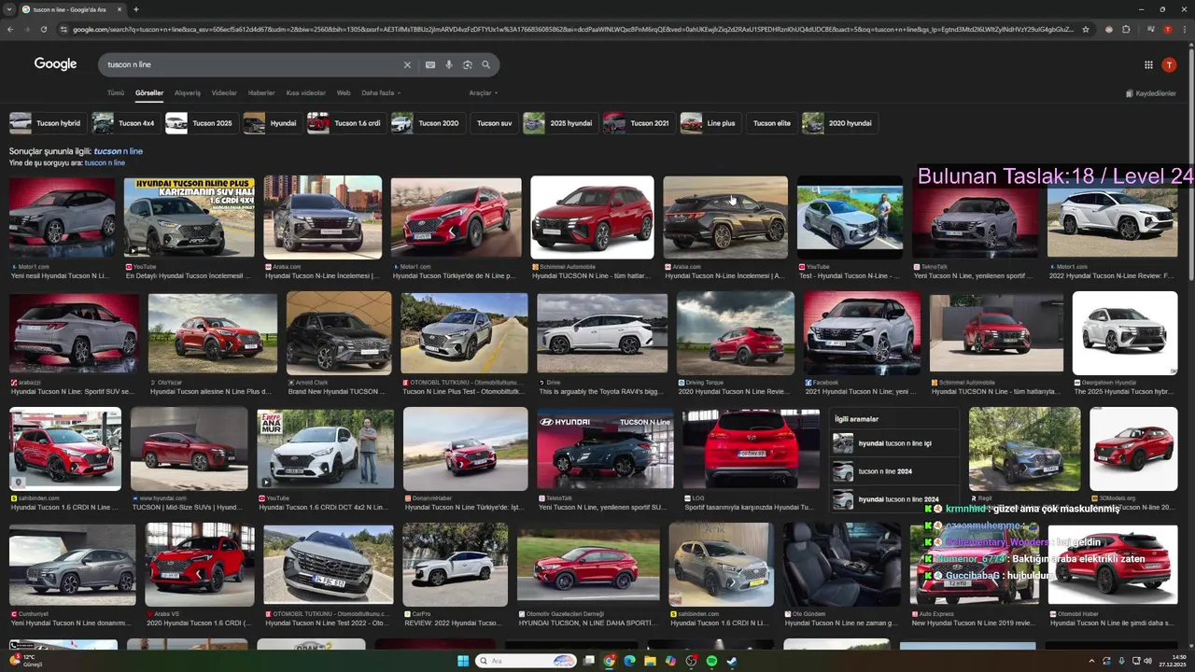
Task: Open Google Lens image search icon
Action: click(468, 64)
